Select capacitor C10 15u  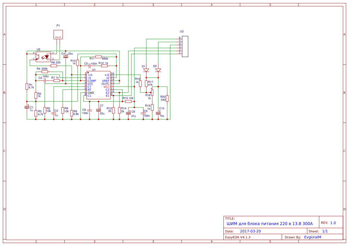pyautogui.click(x=158, y=113)
